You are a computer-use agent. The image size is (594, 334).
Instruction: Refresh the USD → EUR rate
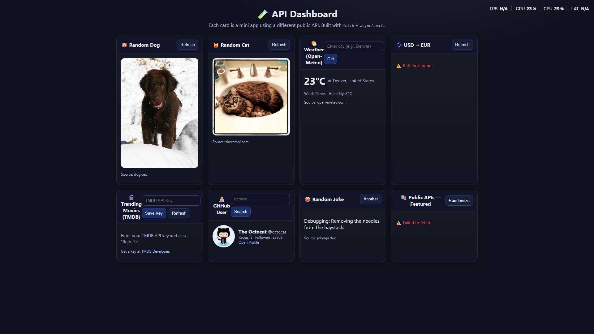462,45
